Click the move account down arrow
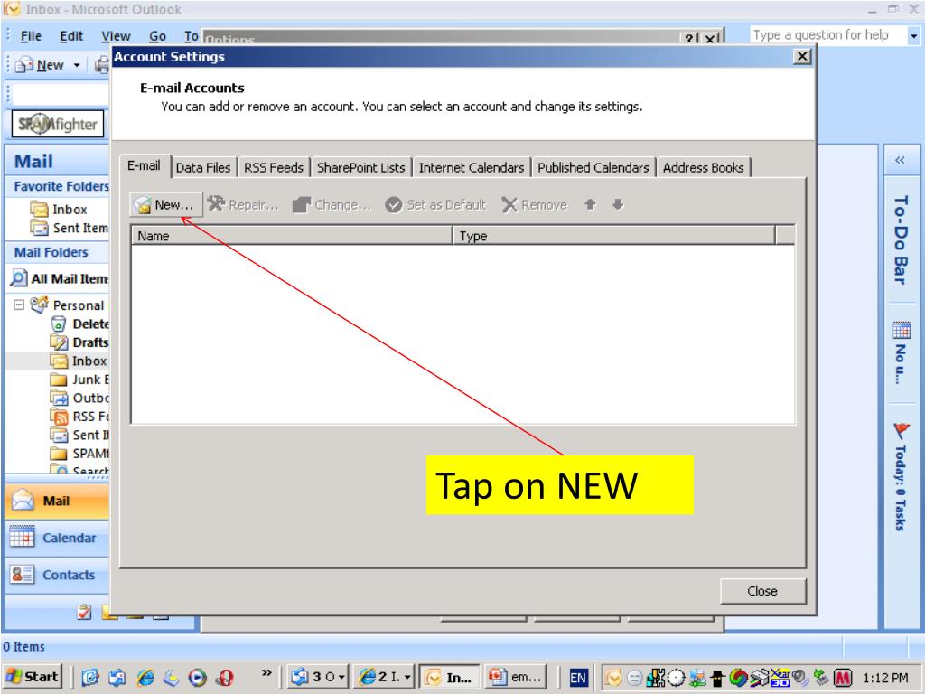The width and height of the screenshot is (925, 694). click(618, 204)
